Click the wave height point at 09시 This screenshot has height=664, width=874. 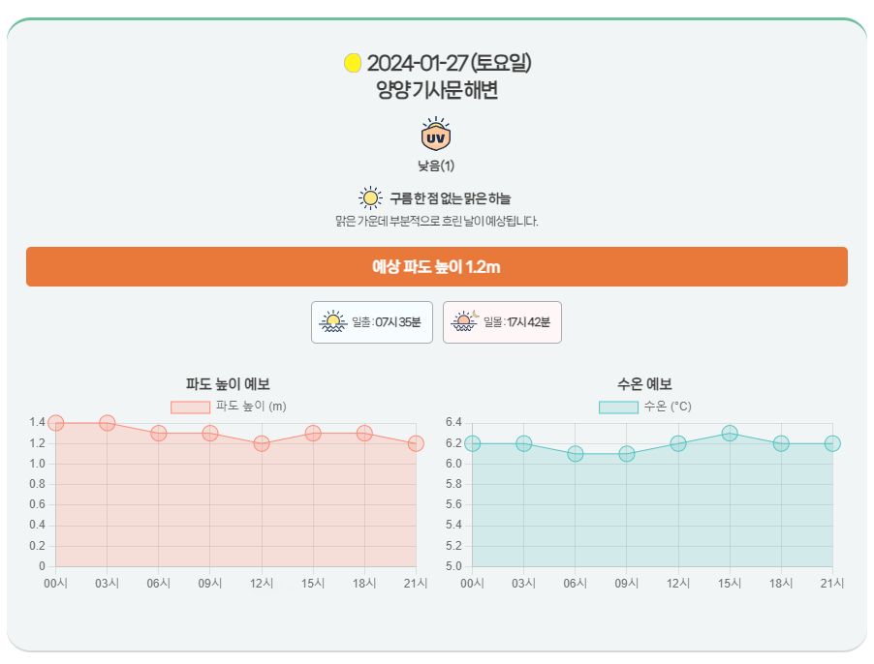210,433
